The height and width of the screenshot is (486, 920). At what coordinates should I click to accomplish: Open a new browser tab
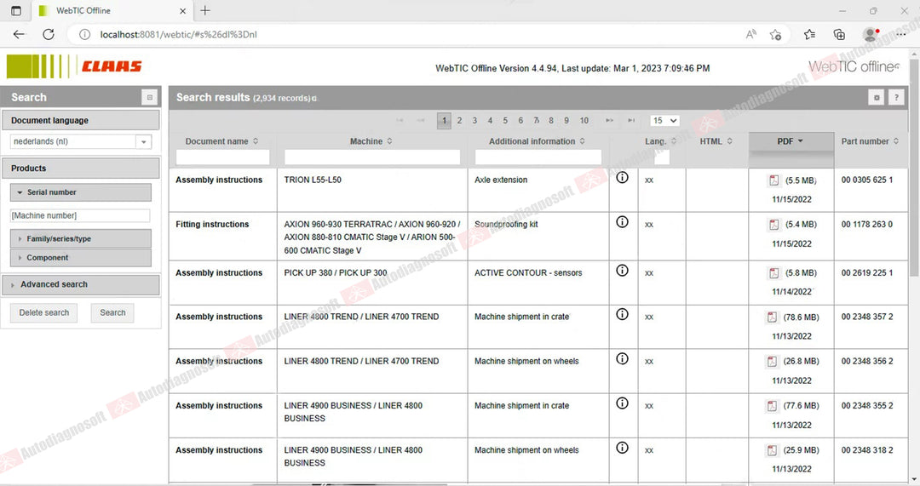click(x=204, y=10)
